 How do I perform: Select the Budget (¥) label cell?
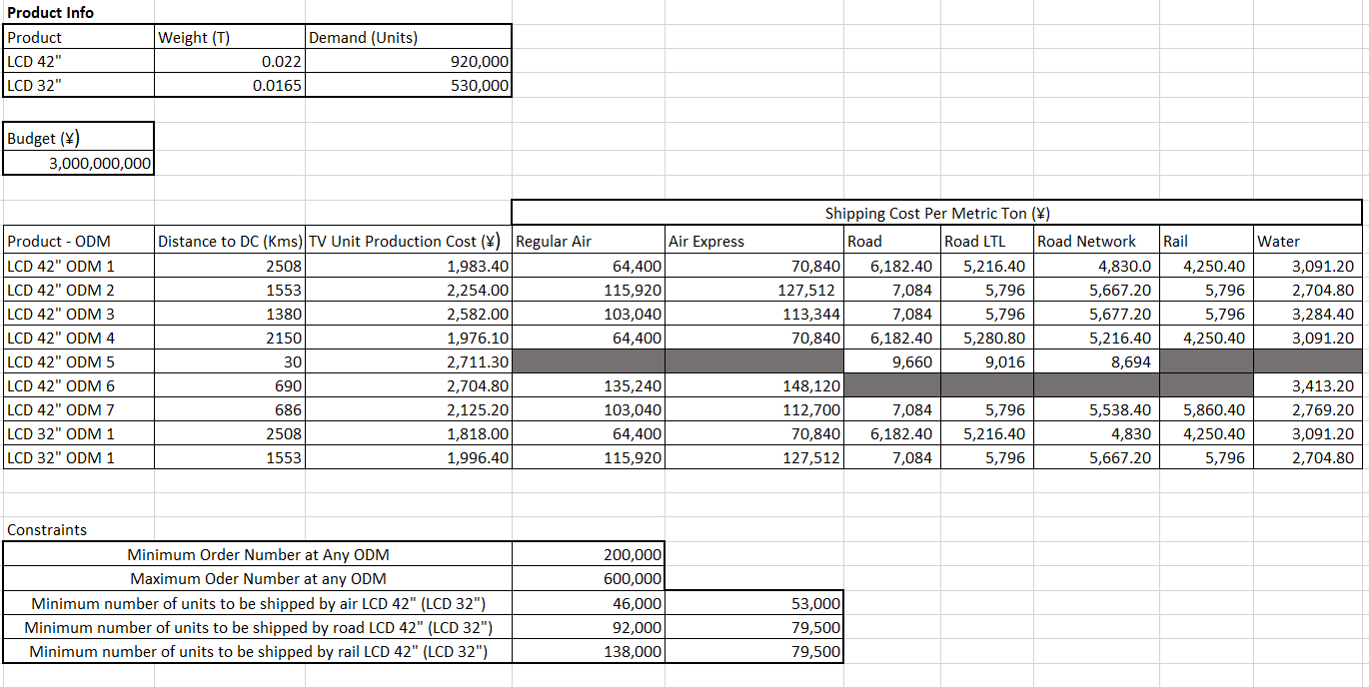(x=40, y=138)
